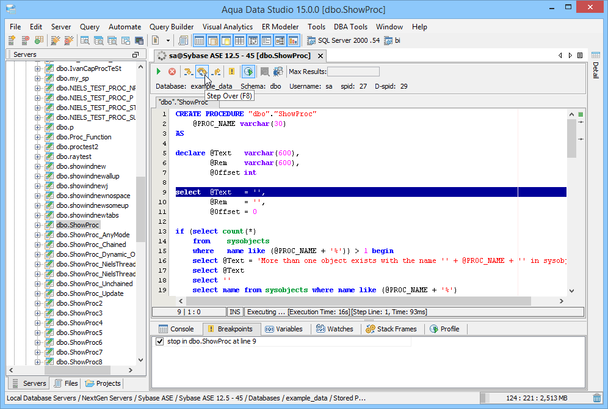Toggle the breakpoint checkbox 'stop in dbo.ShowProc at line 9'

[159, 341]
